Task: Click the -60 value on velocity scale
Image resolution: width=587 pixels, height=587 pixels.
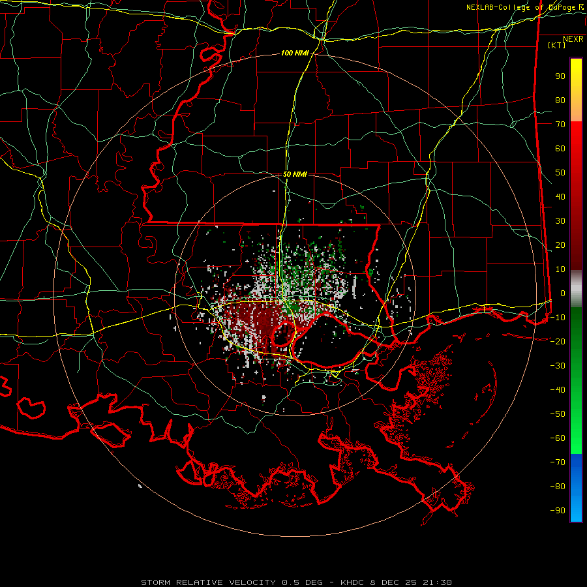Action: coord(558,438)
